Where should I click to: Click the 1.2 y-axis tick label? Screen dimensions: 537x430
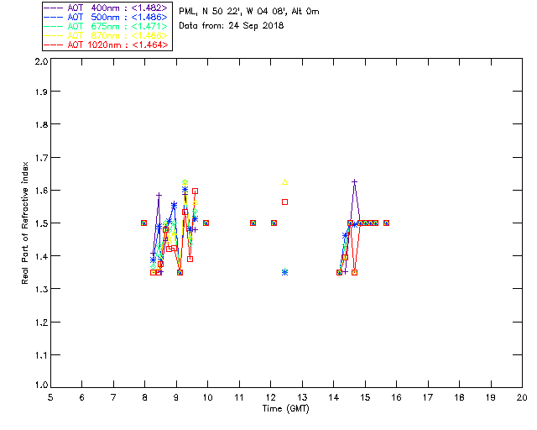[x=41, y=322]
